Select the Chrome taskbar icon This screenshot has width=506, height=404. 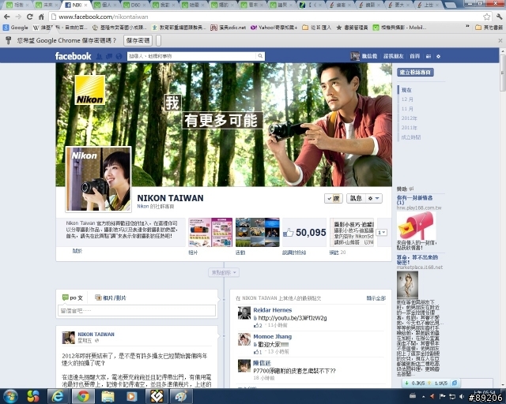(x=83, y=396)
